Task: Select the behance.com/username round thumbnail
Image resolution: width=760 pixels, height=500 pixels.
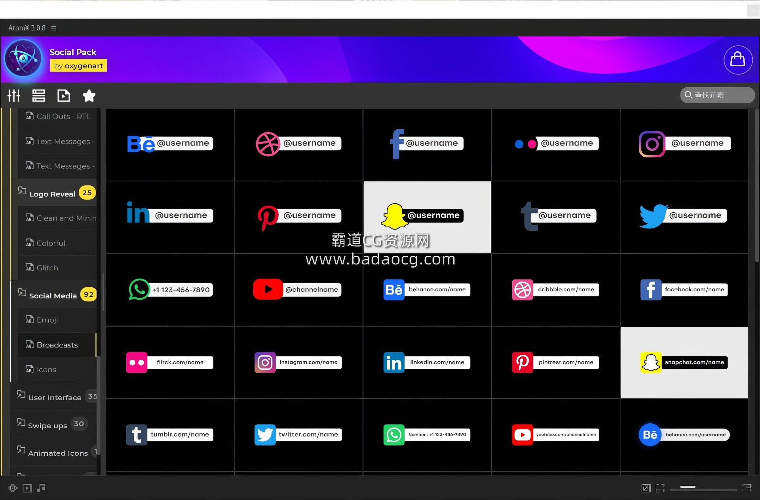Action: pos(684,435)
